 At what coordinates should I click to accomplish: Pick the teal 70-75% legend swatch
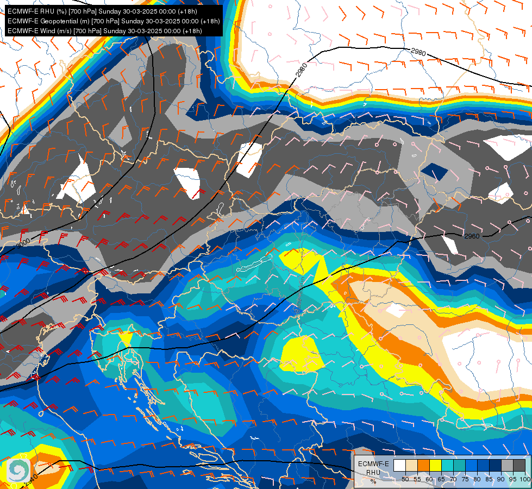tap(459, 465)
